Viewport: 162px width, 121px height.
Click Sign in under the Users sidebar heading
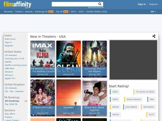8,42
